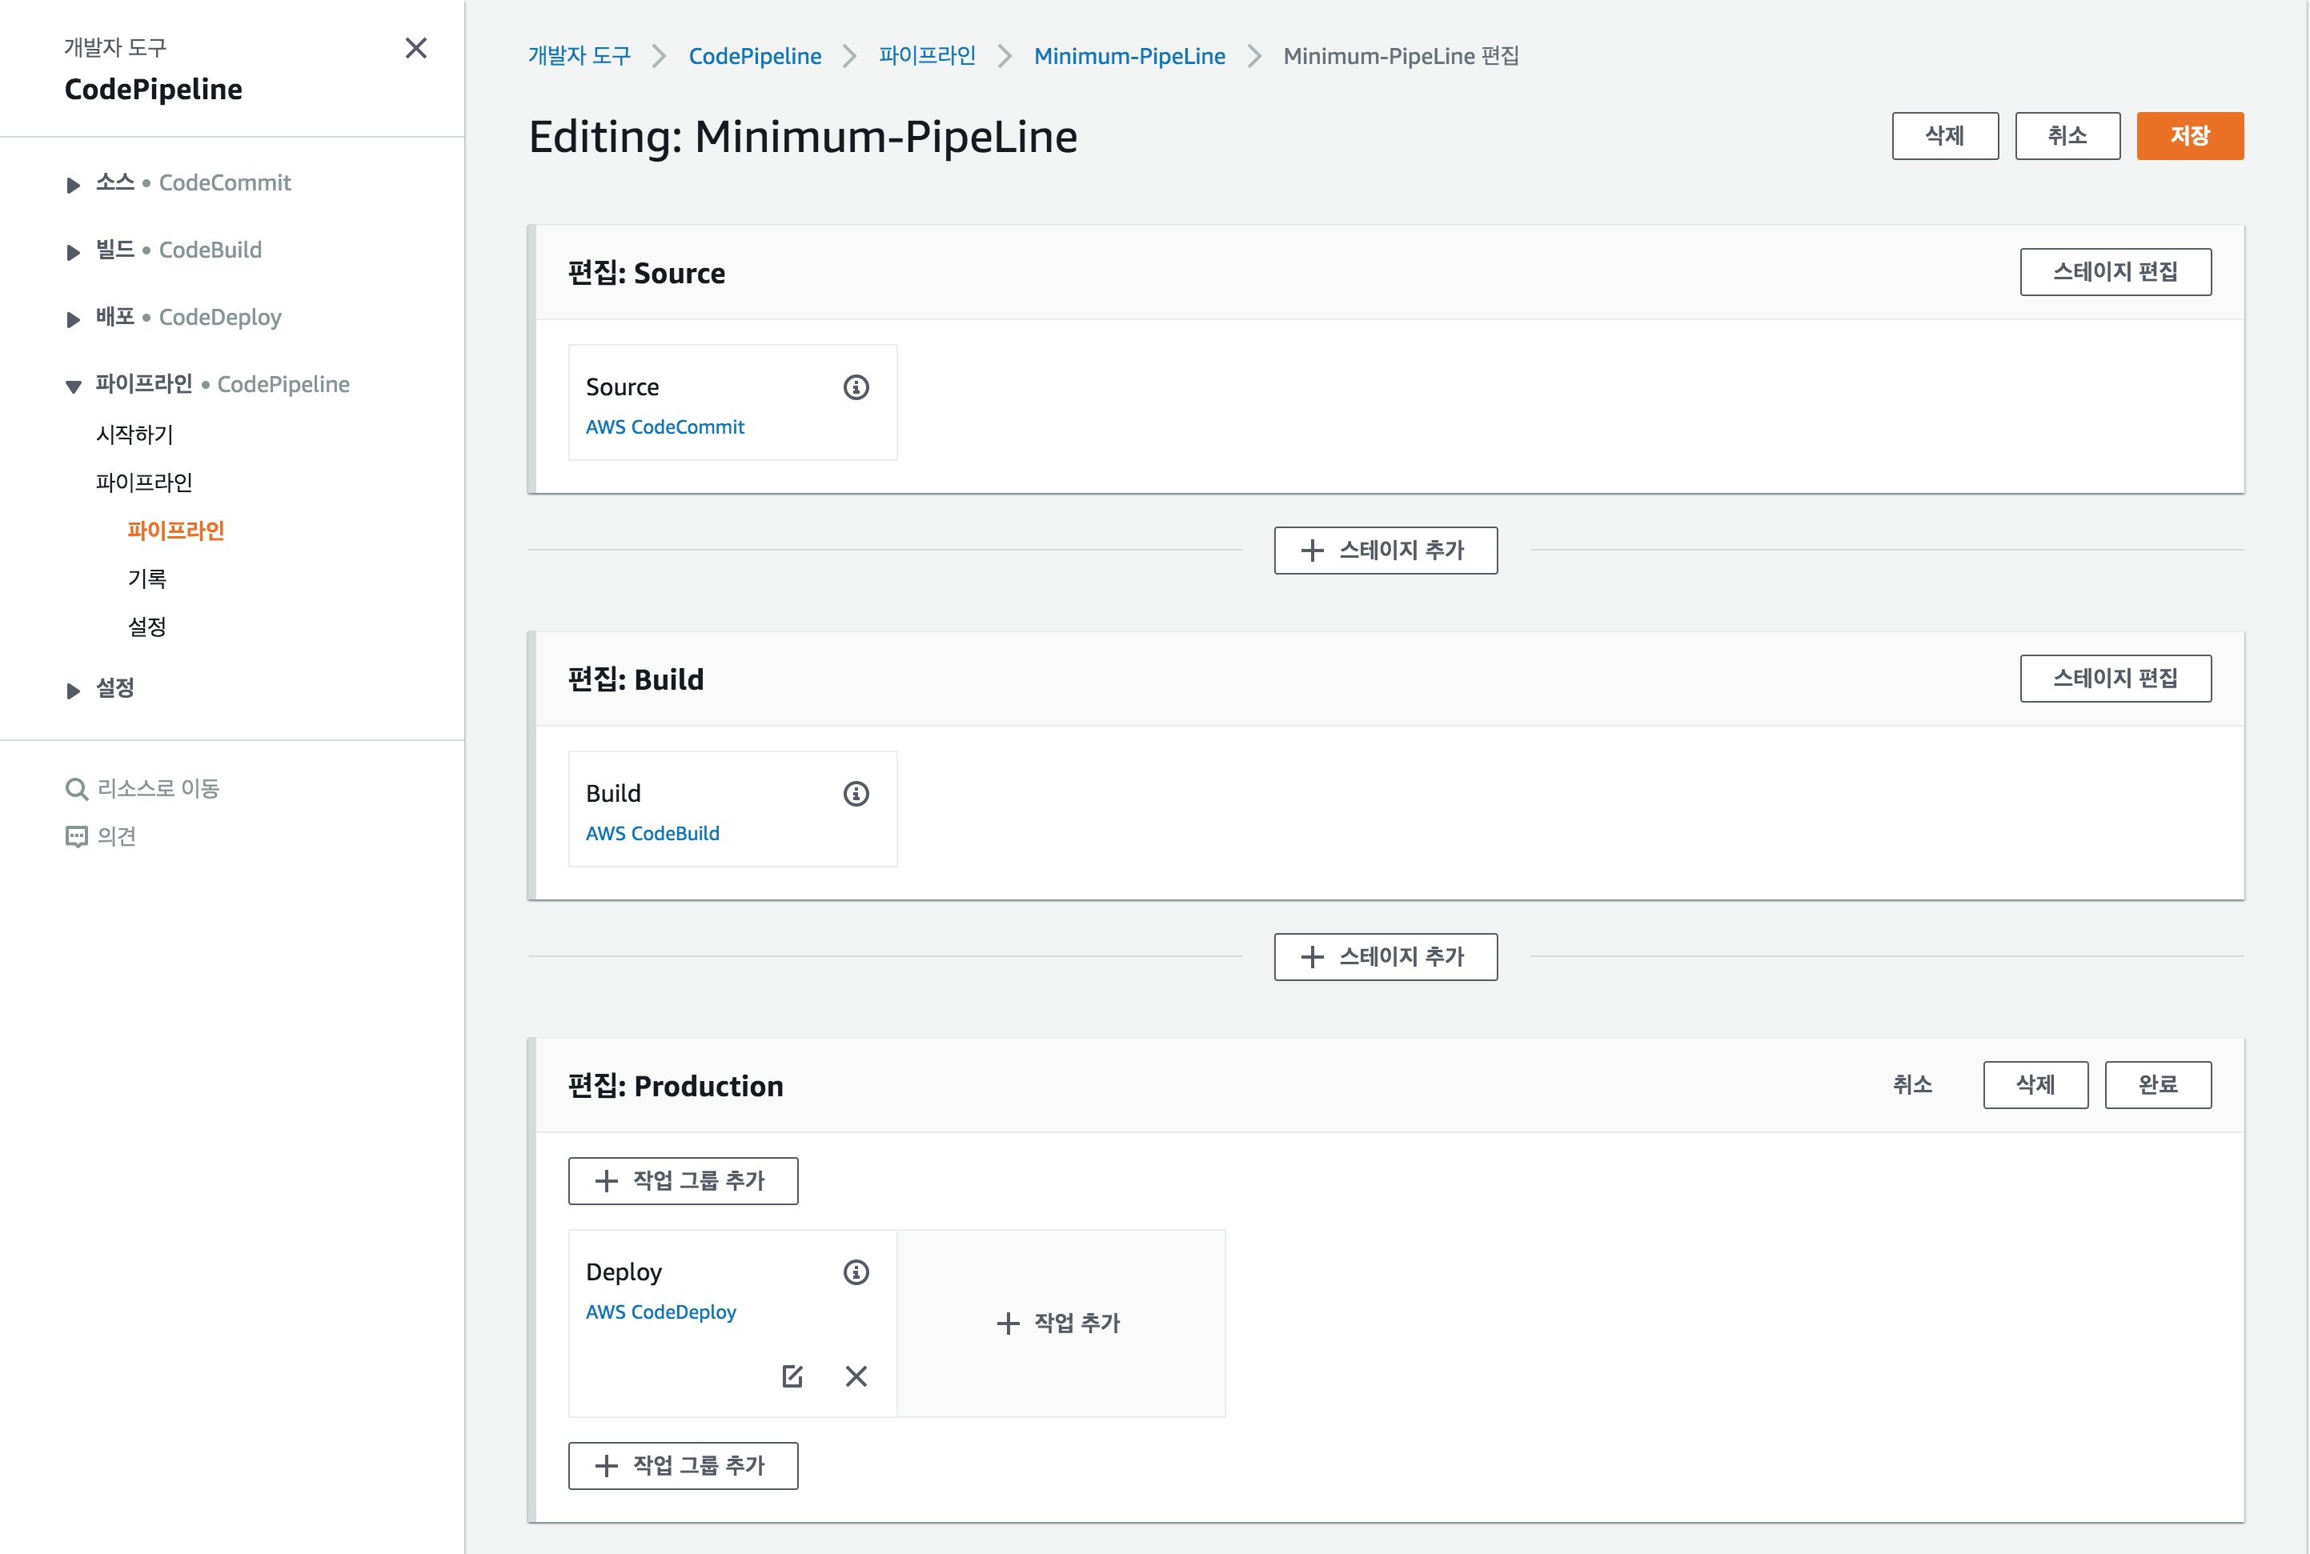
Task: Collapse the 파이프라인 CodePipeline section
Action: pos(74,386)
